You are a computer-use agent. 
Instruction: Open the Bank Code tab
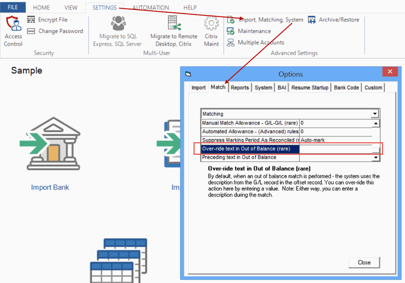click(346, 87)
